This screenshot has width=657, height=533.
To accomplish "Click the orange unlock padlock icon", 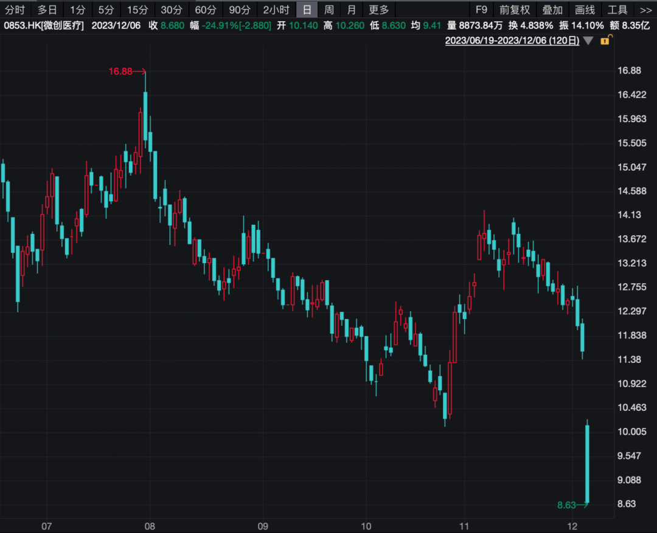I will tap(605, 40).
